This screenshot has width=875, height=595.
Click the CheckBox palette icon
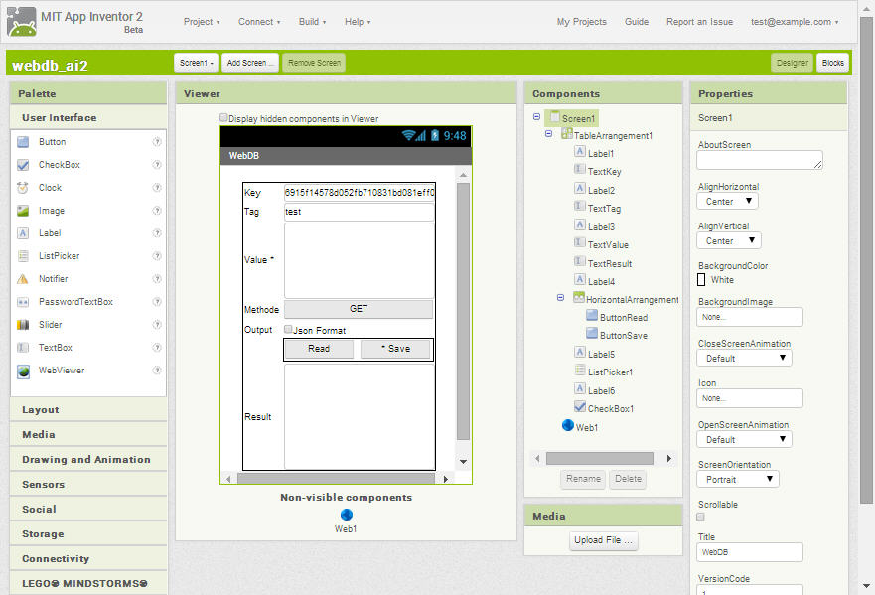click(23, 165)
